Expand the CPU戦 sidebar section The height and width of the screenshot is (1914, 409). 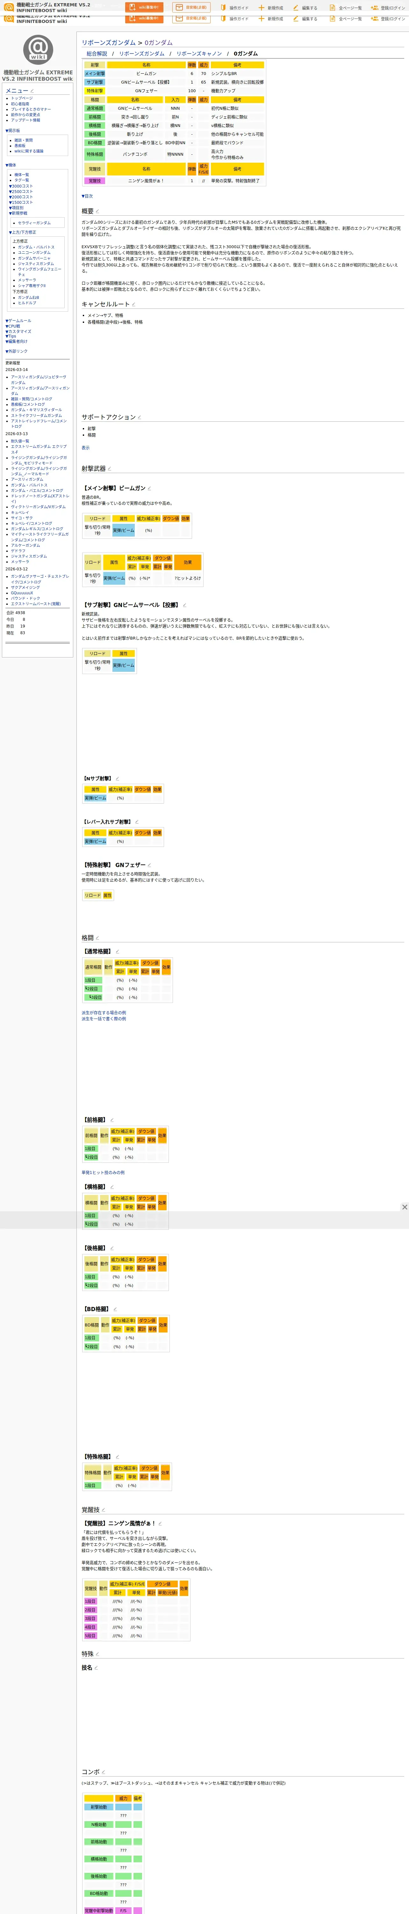(x=13, y=326)
